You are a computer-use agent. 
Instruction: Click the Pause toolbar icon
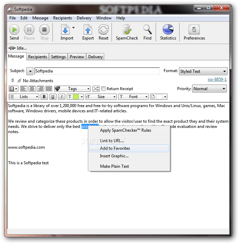pos(29,29)
